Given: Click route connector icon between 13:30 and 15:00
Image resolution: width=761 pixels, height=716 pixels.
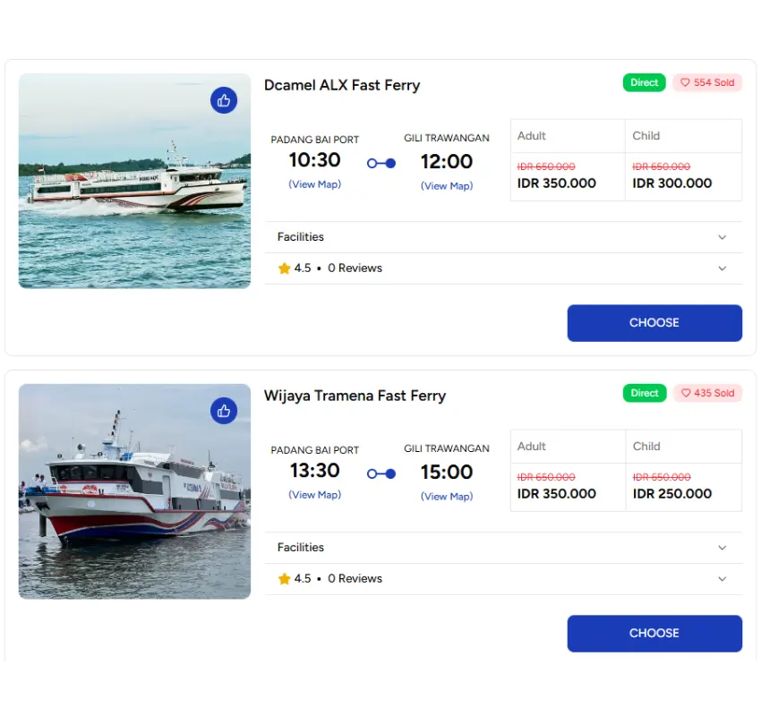Looking at the screenshot, I should pos(381,473).
